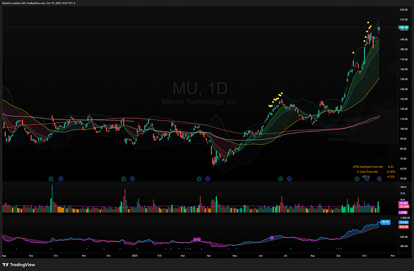Click the red 23.28M volume label
The width and height of the screenshot is (414, 271).
tap(404, 207)
